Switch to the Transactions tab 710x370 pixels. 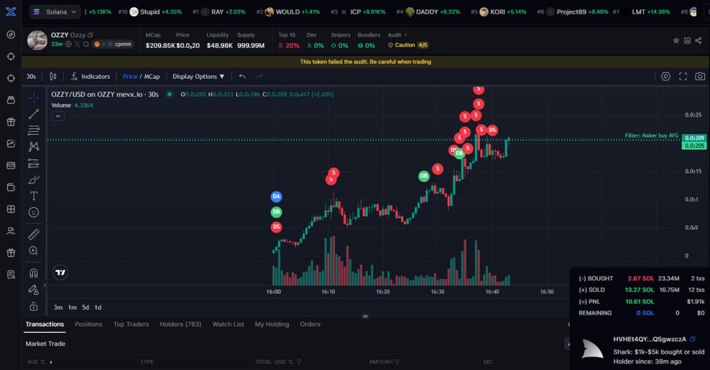[45, 324]
